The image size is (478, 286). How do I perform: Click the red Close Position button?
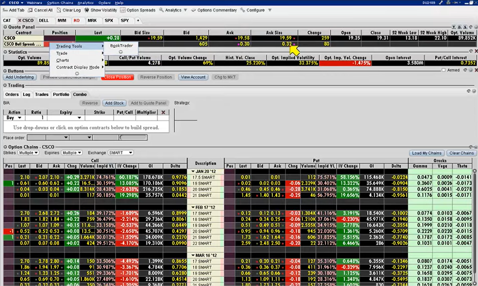[x=117, y=77]
